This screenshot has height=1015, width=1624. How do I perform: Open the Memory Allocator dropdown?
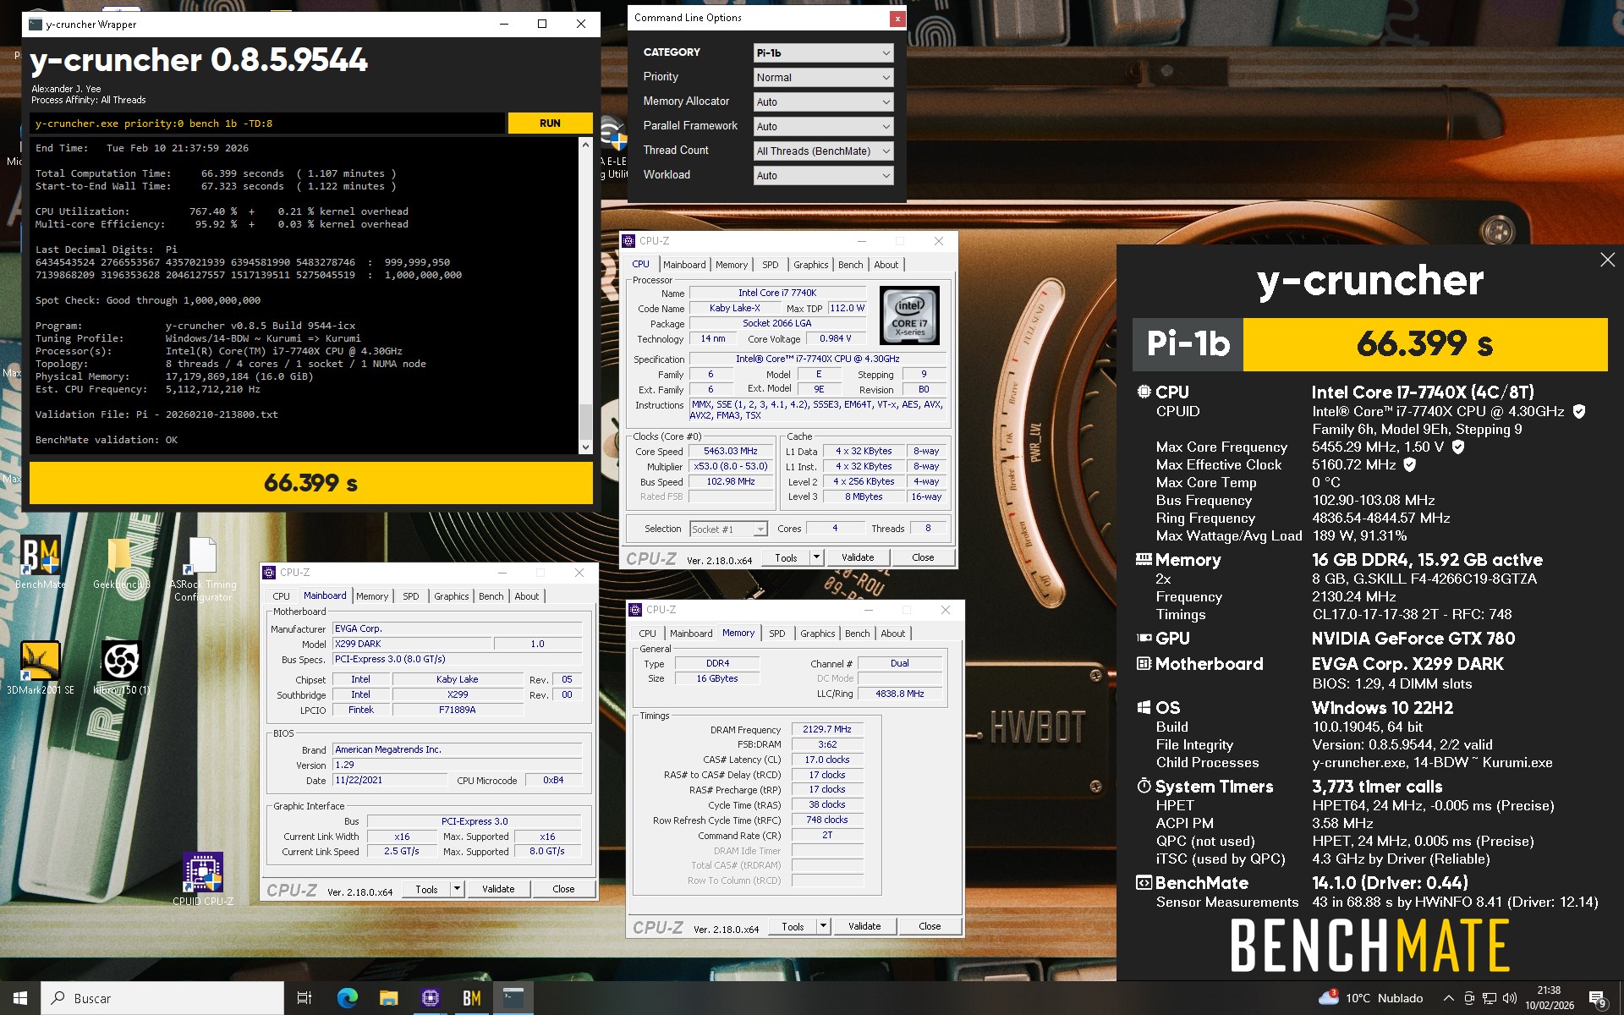coord(822,101)
